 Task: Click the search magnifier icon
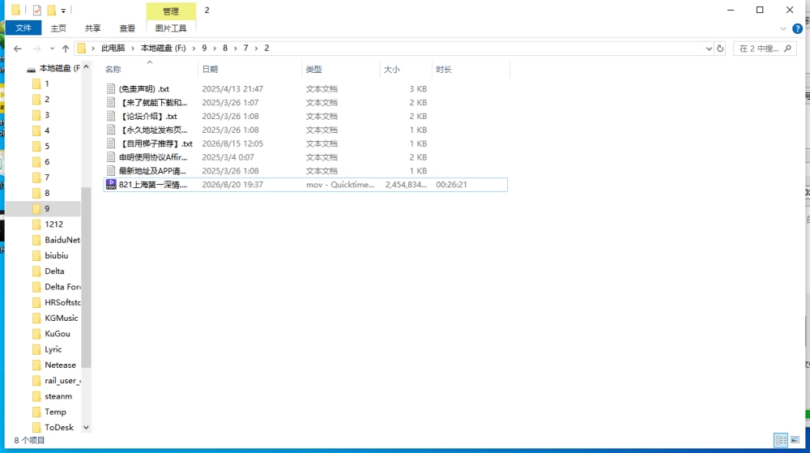tap(788, 49)
